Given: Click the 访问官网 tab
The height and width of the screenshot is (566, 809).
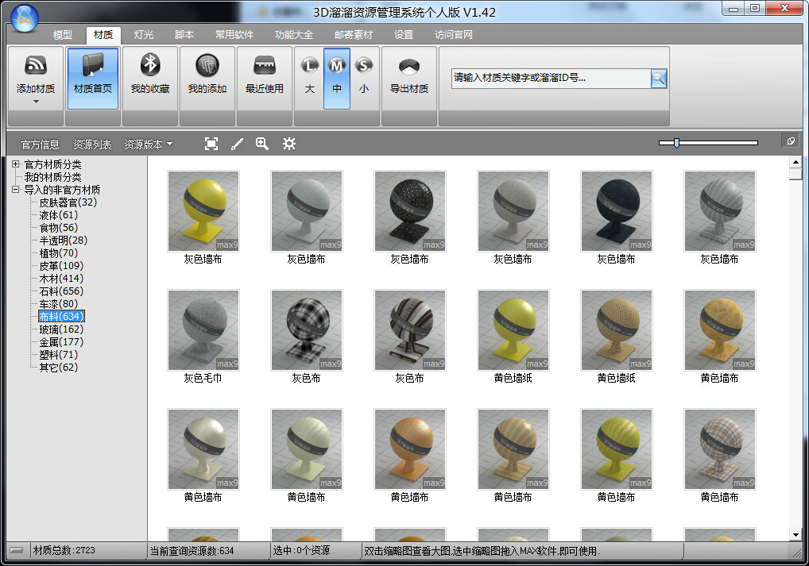Looking at the screenshot, I should 454,35.
